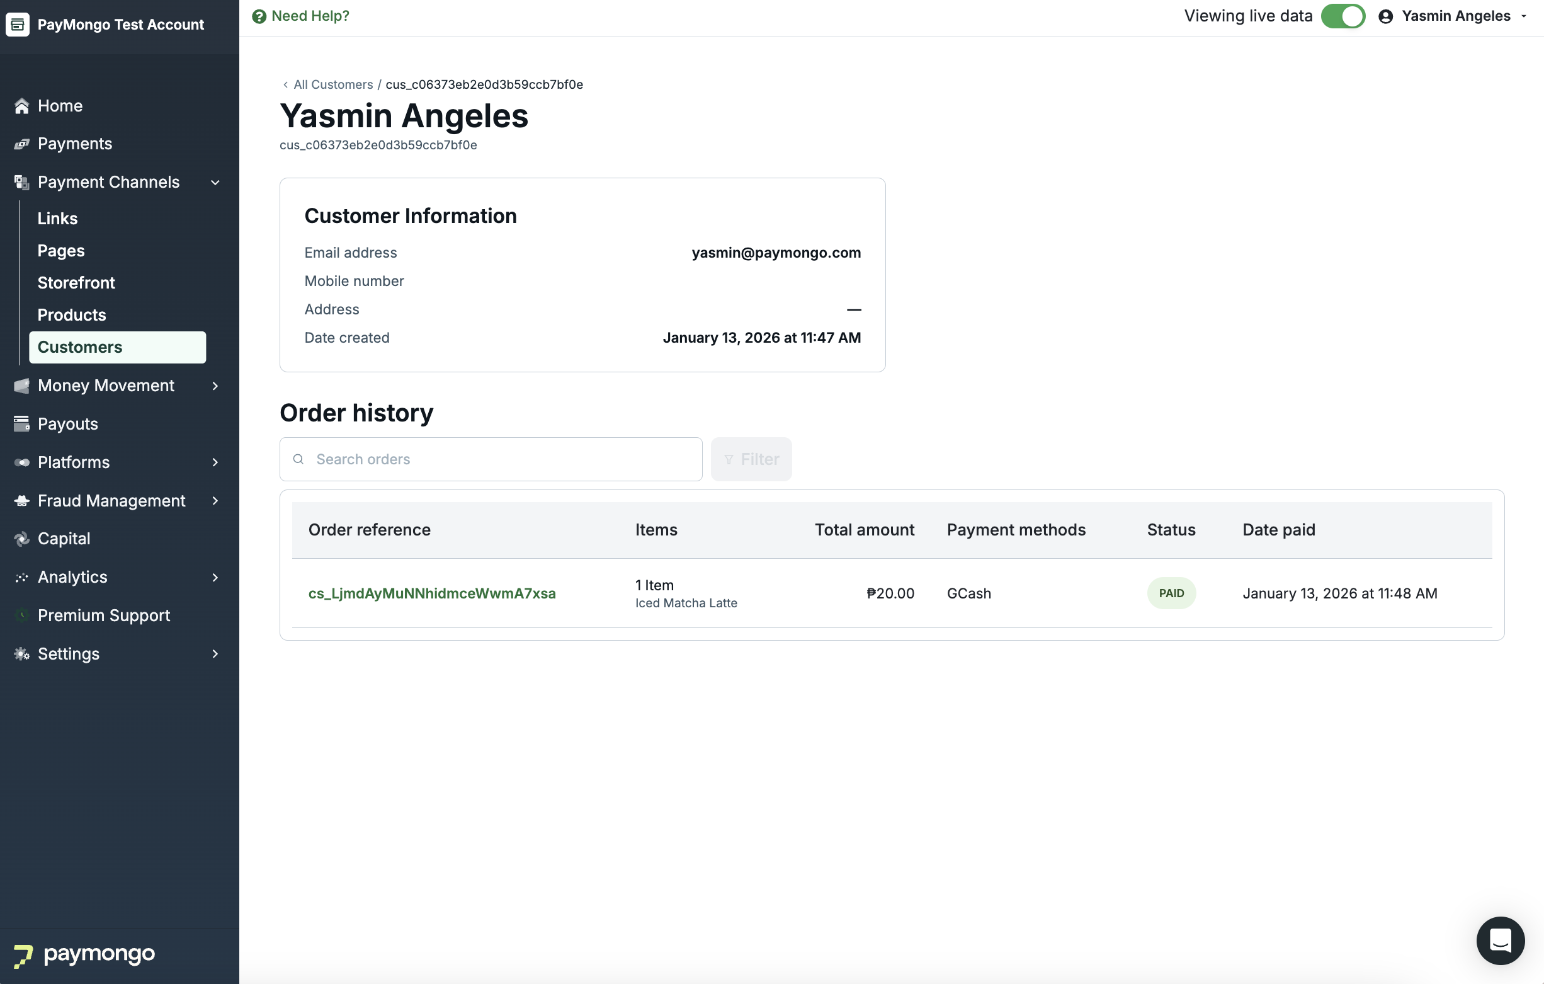Go back to All Customers breadcrumb
This screenshot has height=984, width=1544.
(332, 84)
